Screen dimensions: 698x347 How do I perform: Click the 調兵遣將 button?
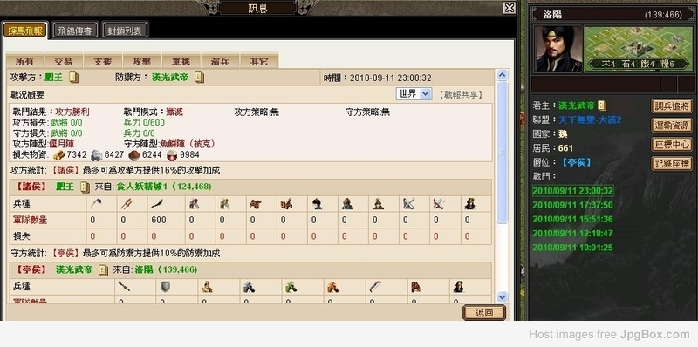[672, 105]
